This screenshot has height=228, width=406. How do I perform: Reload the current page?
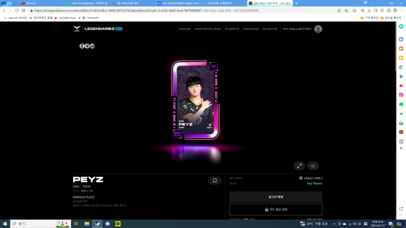click(x=17, y=10)
